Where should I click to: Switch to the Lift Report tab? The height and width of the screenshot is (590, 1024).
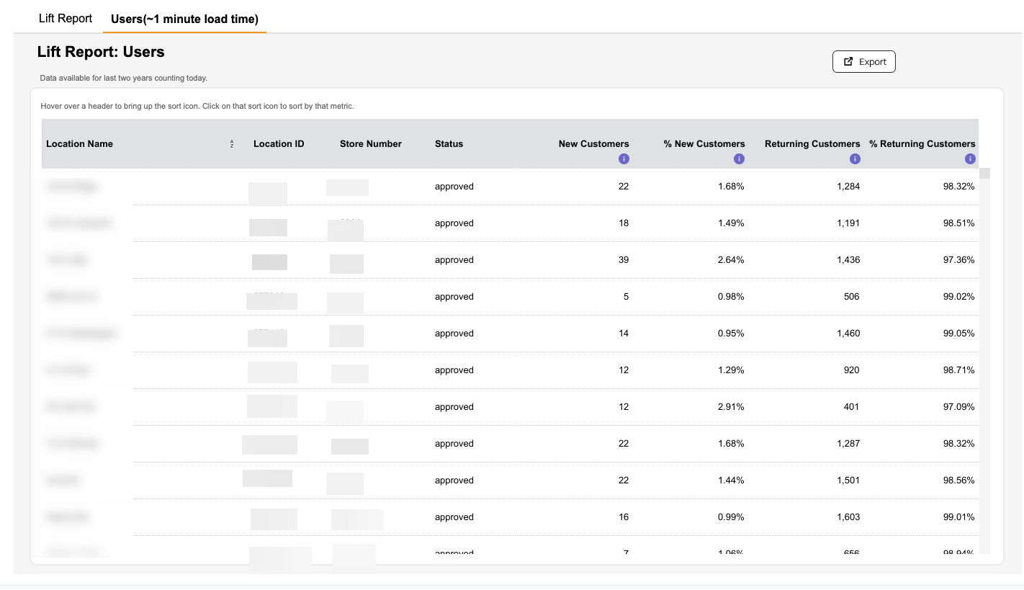[x=66, y=19]
